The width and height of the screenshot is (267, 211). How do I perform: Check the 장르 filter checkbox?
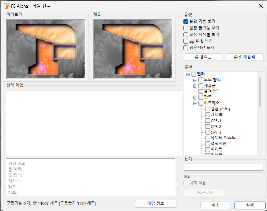[x=201, y=98]
